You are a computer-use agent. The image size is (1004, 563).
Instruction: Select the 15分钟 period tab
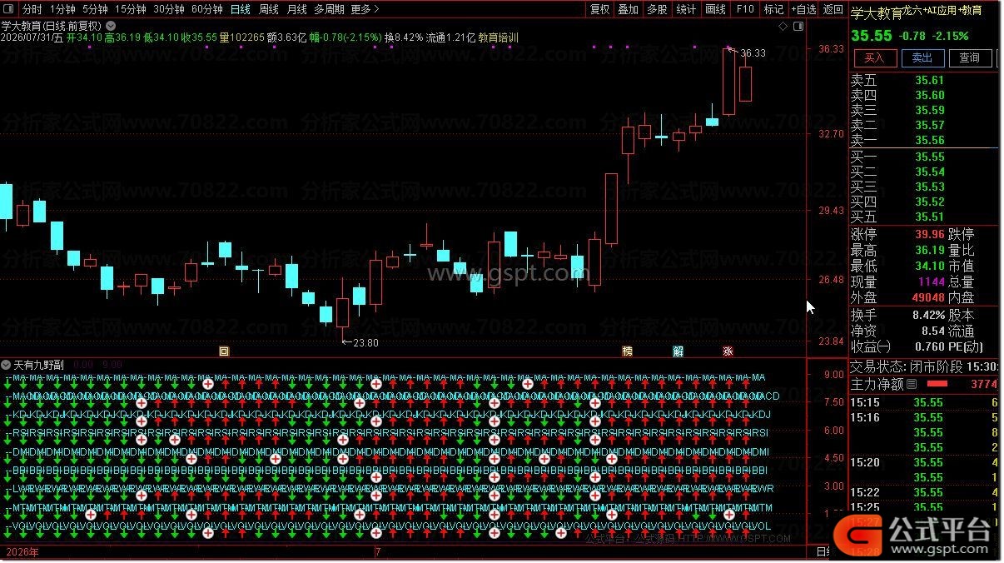[130, 9]
